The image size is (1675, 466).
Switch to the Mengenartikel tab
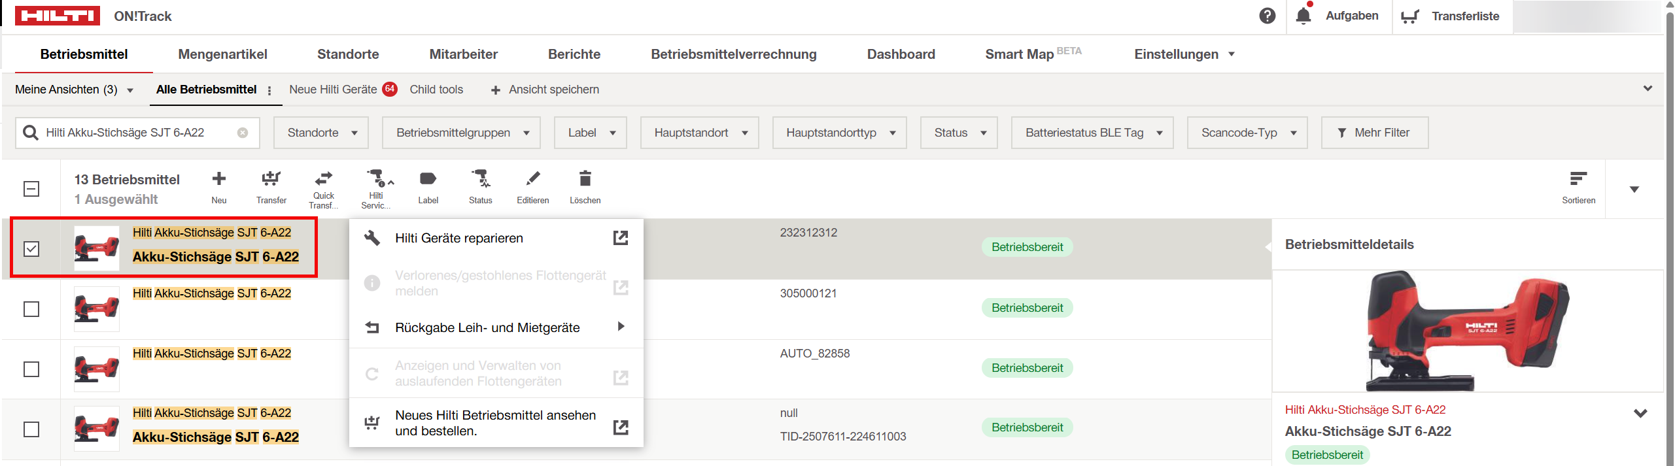[x=222, y=54]
